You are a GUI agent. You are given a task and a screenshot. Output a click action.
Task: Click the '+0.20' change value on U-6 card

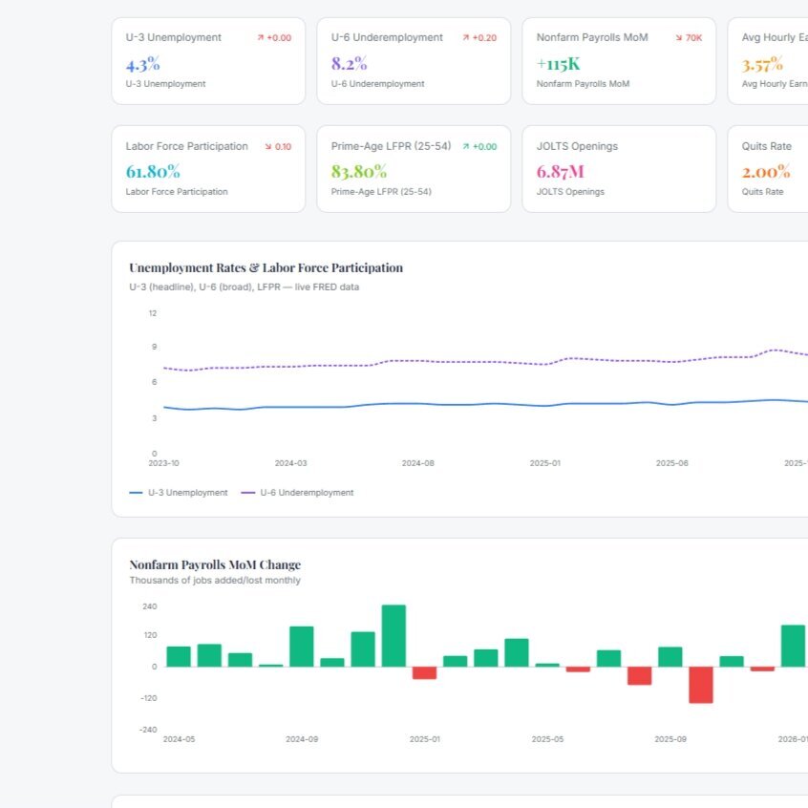point(484,37)
